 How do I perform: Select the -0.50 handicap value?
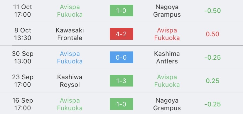coord(212,11)
